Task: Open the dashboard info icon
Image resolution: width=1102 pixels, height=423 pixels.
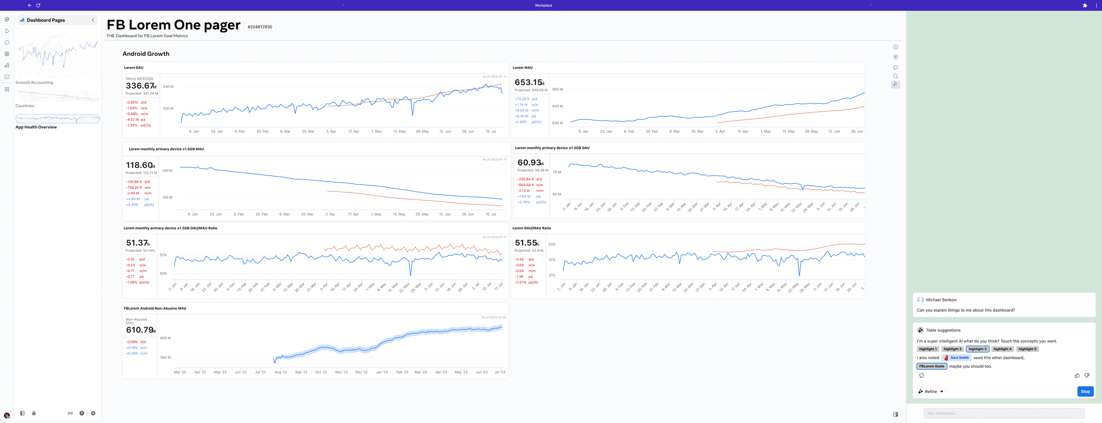Action: click(x=895, y=47)
